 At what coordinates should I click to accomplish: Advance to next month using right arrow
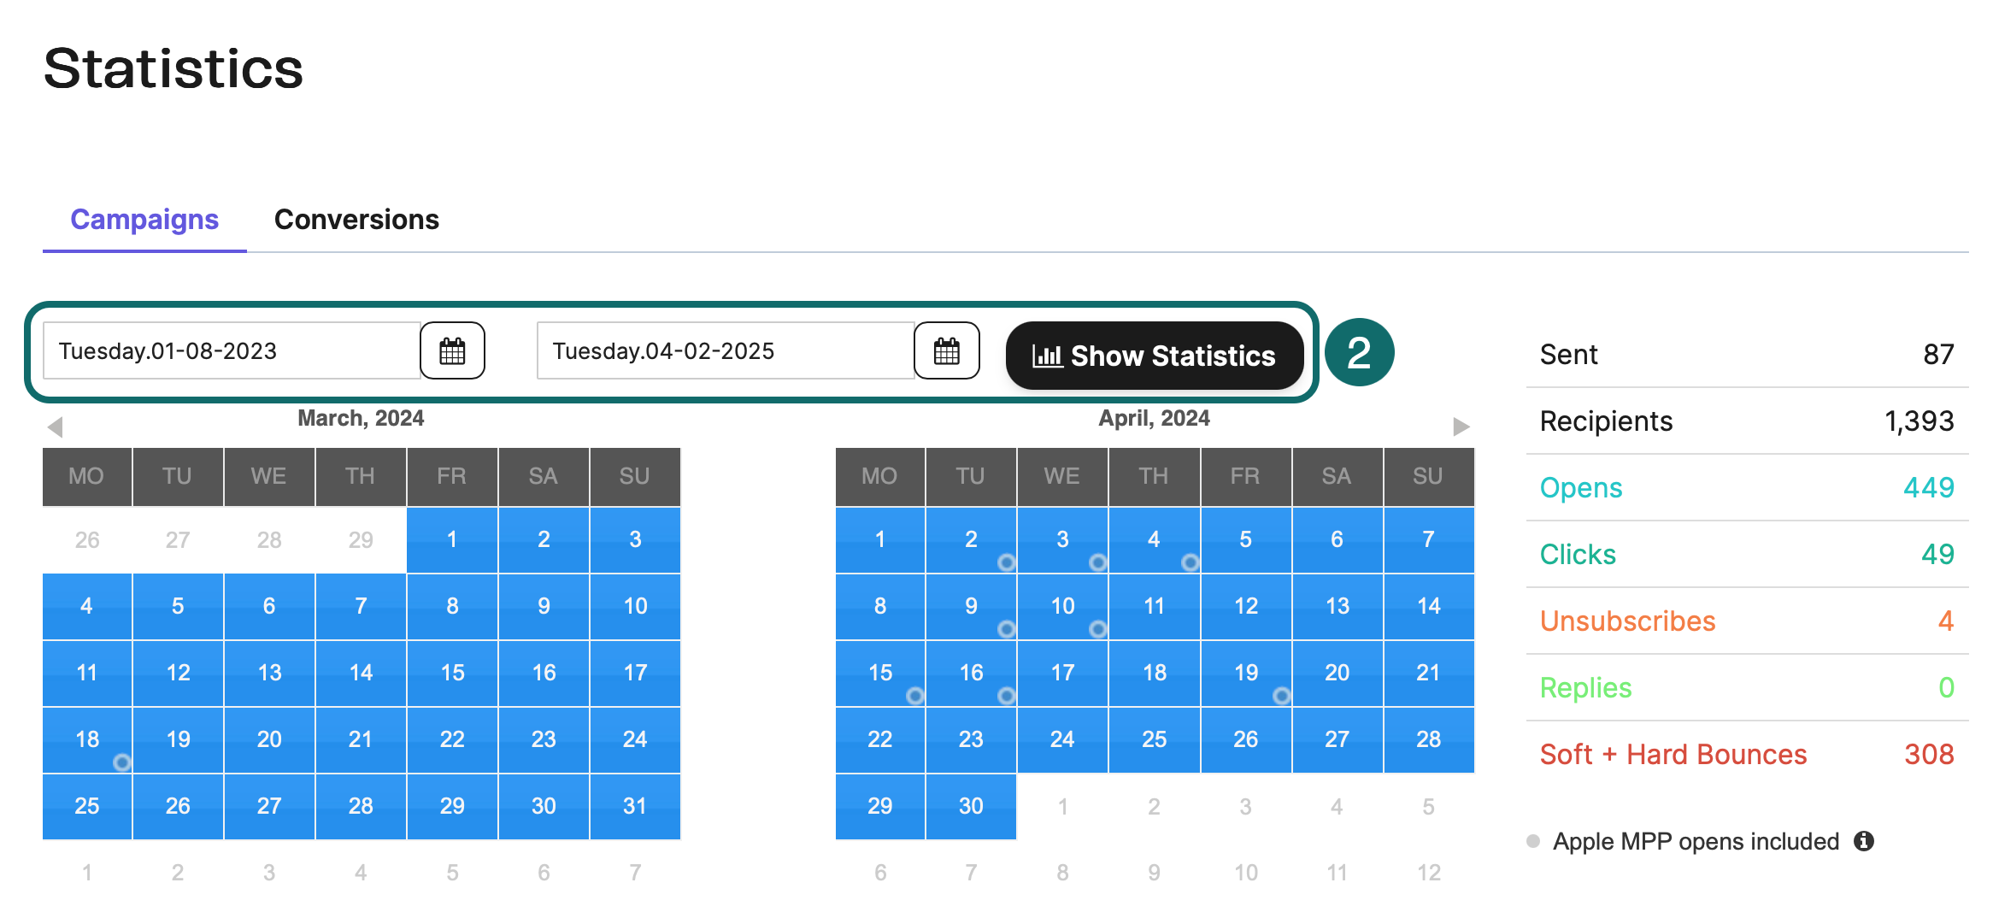click(x=1461, y=427)
